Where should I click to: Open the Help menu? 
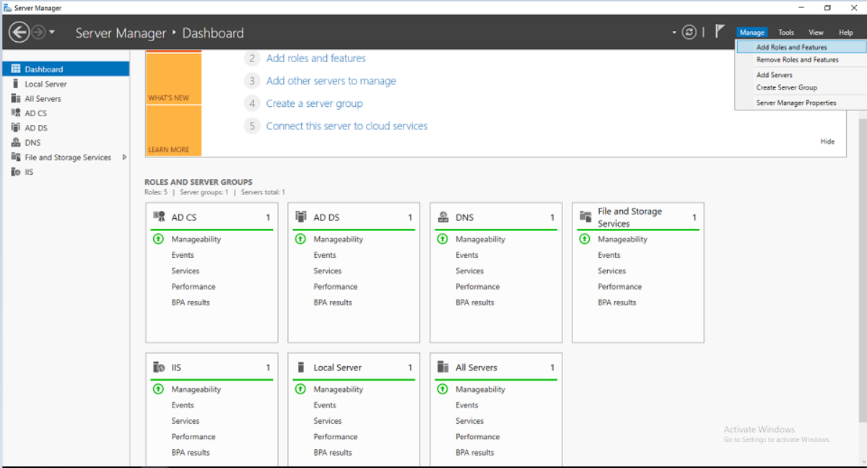(x=845, y=32)
